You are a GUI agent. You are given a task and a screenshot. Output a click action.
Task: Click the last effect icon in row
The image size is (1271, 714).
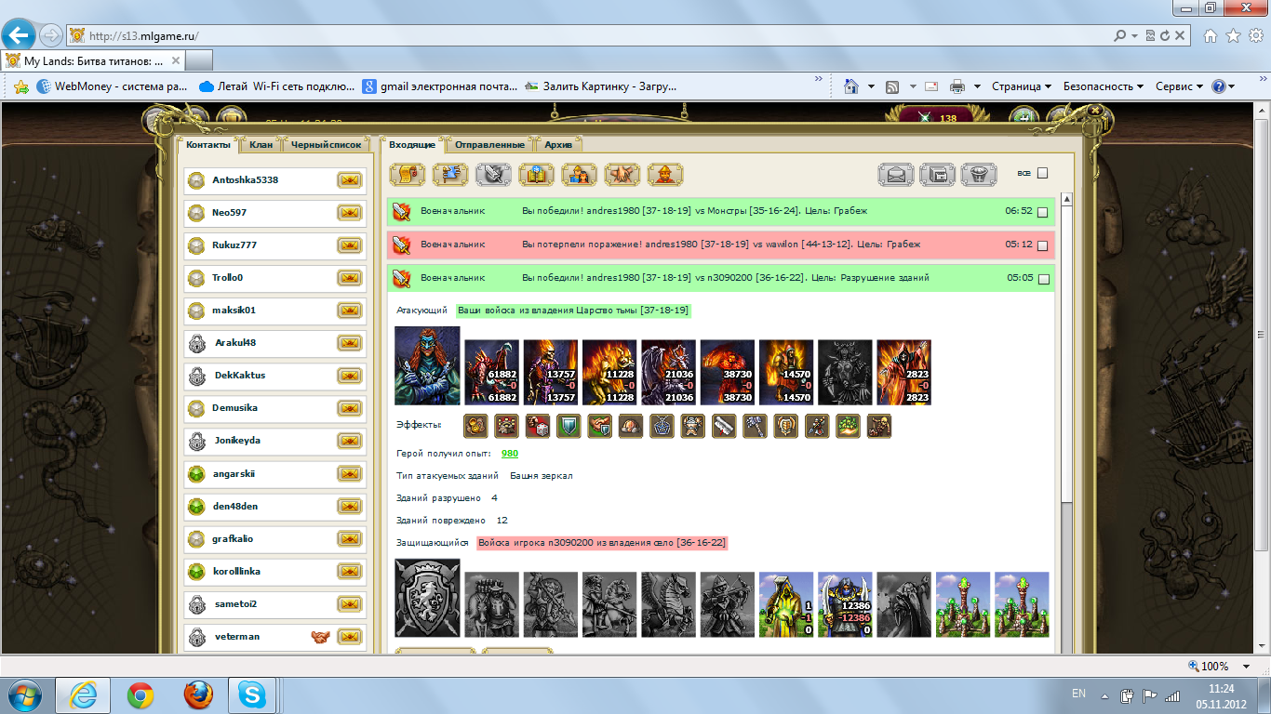pyautogui.click(x=879, y=427)
